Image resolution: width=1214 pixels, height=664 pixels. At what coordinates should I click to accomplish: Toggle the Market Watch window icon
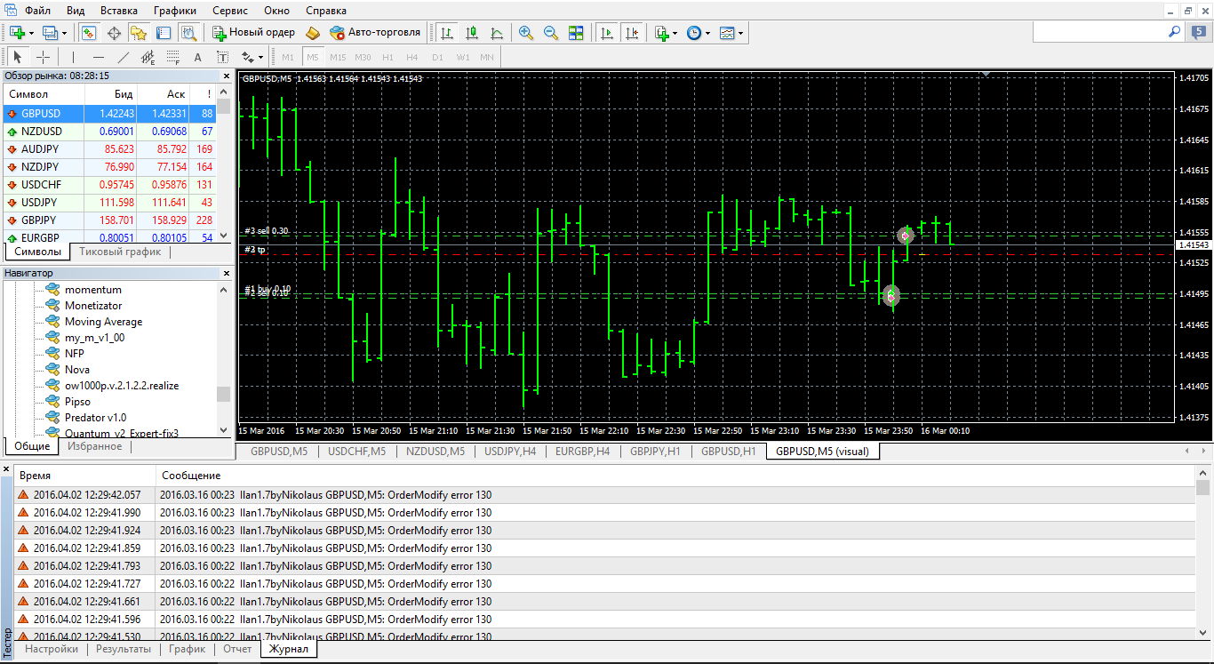[89, 33]
